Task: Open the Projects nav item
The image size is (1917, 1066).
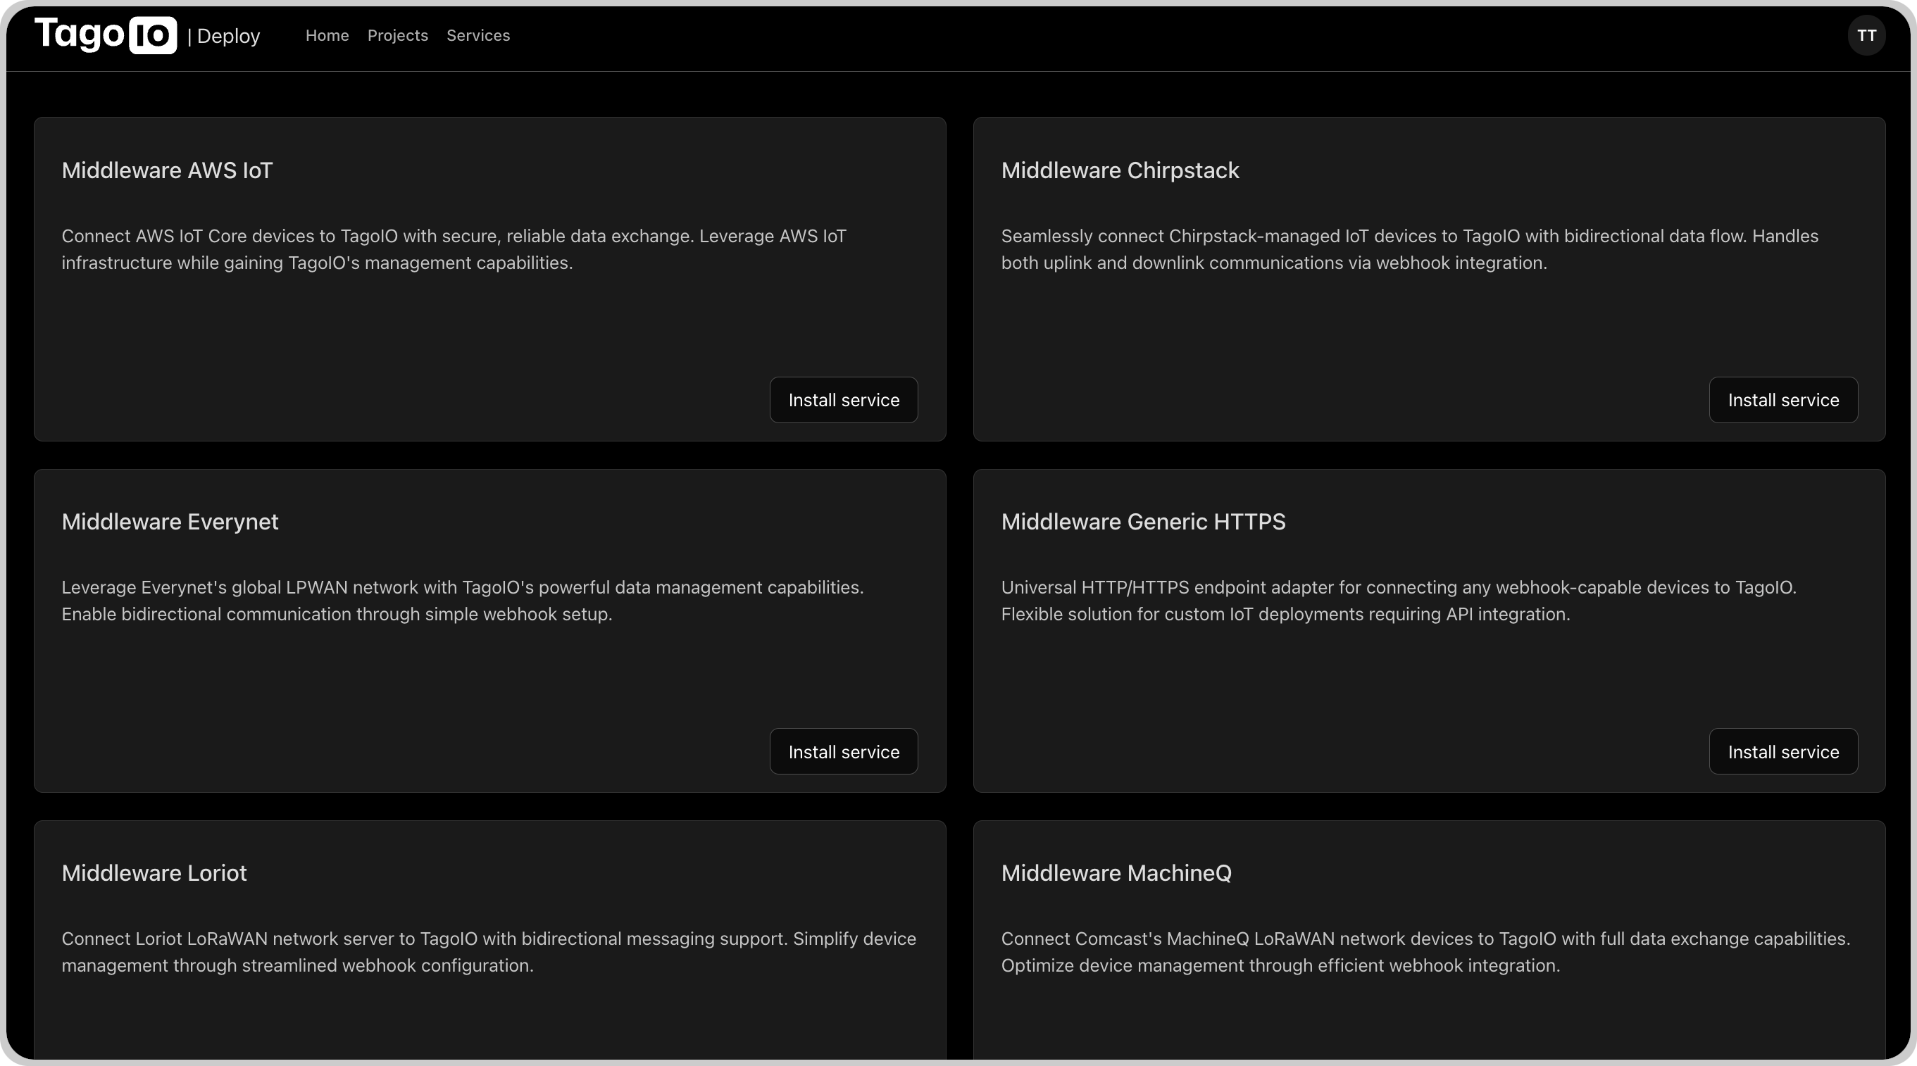Action: tap(397, 35)
